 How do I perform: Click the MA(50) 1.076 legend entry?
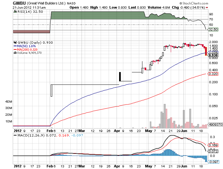point(25,46)
